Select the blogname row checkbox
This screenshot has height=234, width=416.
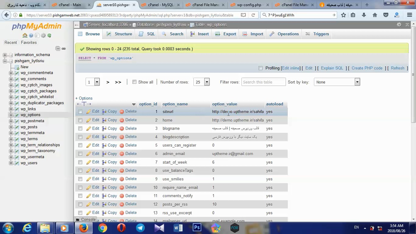pyautogui.click(x=80, y=129)
